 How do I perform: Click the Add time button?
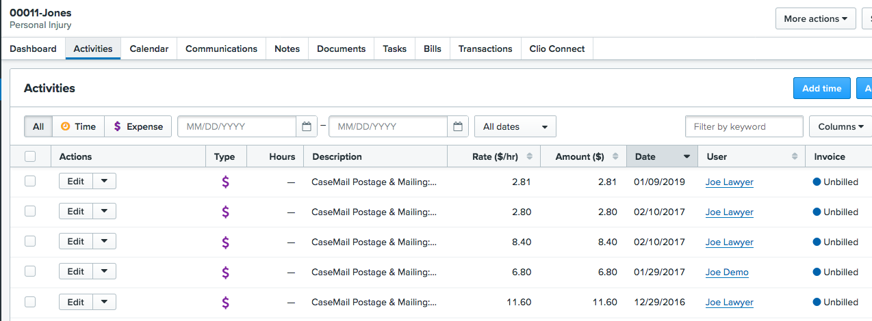pyautogui.click(x=821, y=88)
